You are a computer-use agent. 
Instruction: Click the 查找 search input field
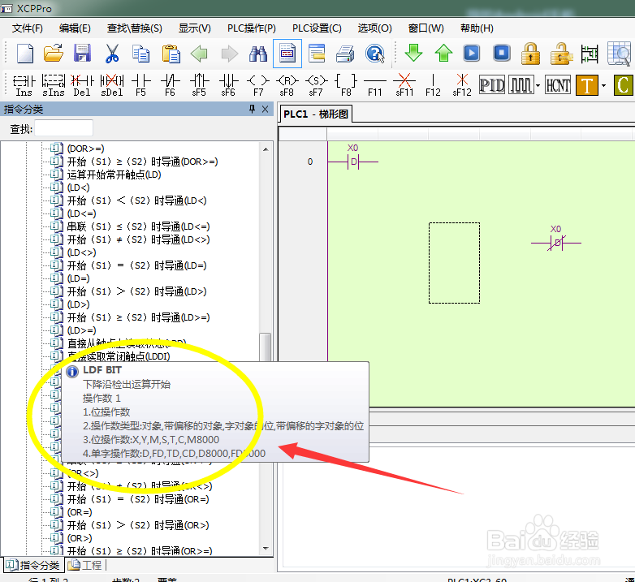(63, 129)
